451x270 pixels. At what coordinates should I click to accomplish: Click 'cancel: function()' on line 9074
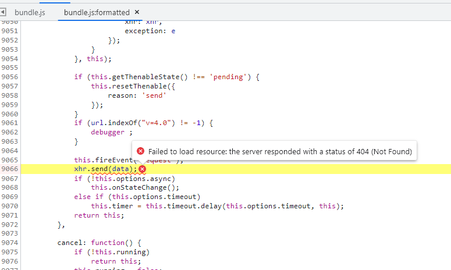coord(95,243)
